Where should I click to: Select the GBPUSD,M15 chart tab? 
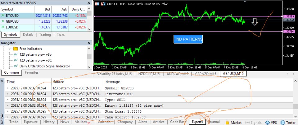[x=233, y=74]
